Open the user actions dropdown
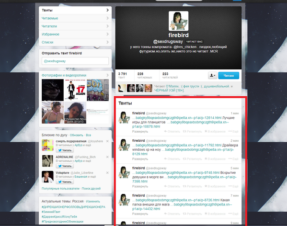Viewport: 287px width, 226px height. point(213,75)
